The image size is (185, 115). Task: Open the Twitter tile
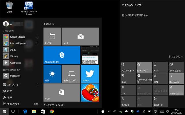[x=90, y=74]
